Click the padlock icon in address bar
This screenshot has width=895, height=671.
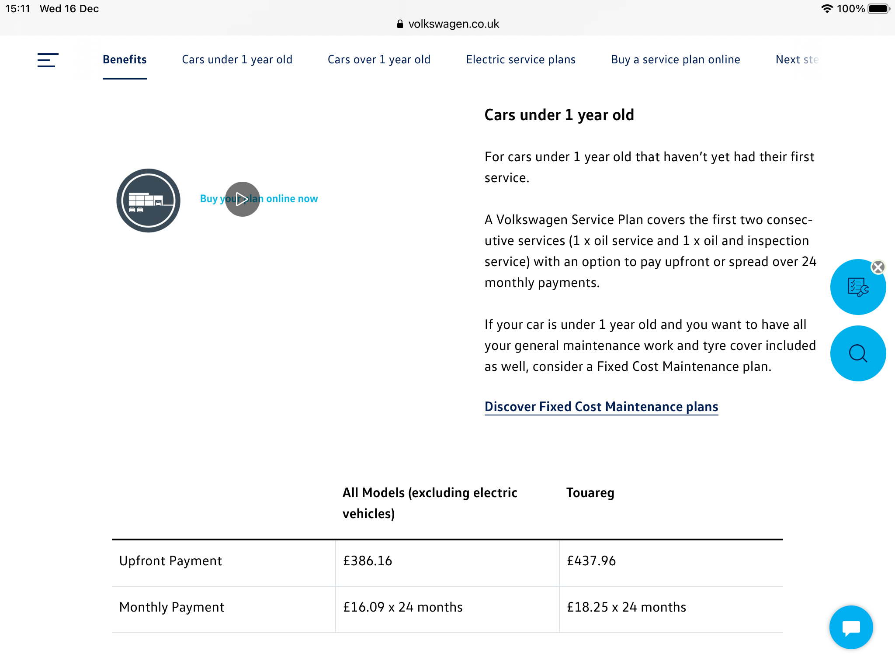400,24
